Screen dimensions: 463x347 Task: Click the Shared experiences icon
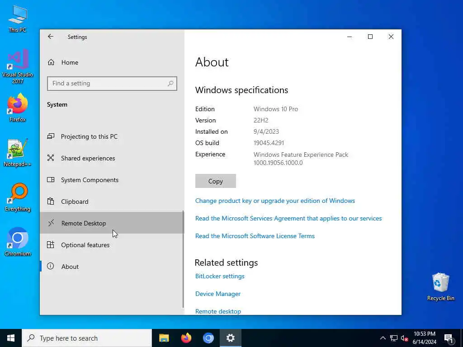point(51,158)
